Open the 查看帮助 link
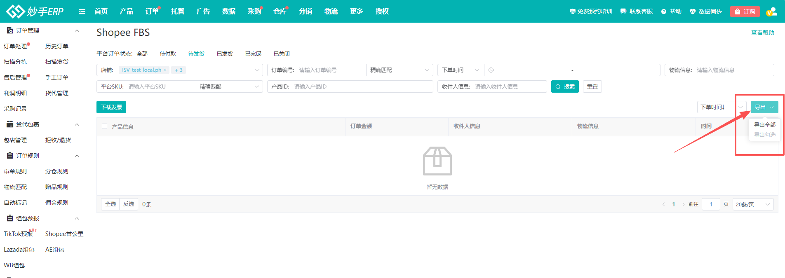The height and width of the screenshot is (278, 785). pyautogui.click(x=763, y=33)
